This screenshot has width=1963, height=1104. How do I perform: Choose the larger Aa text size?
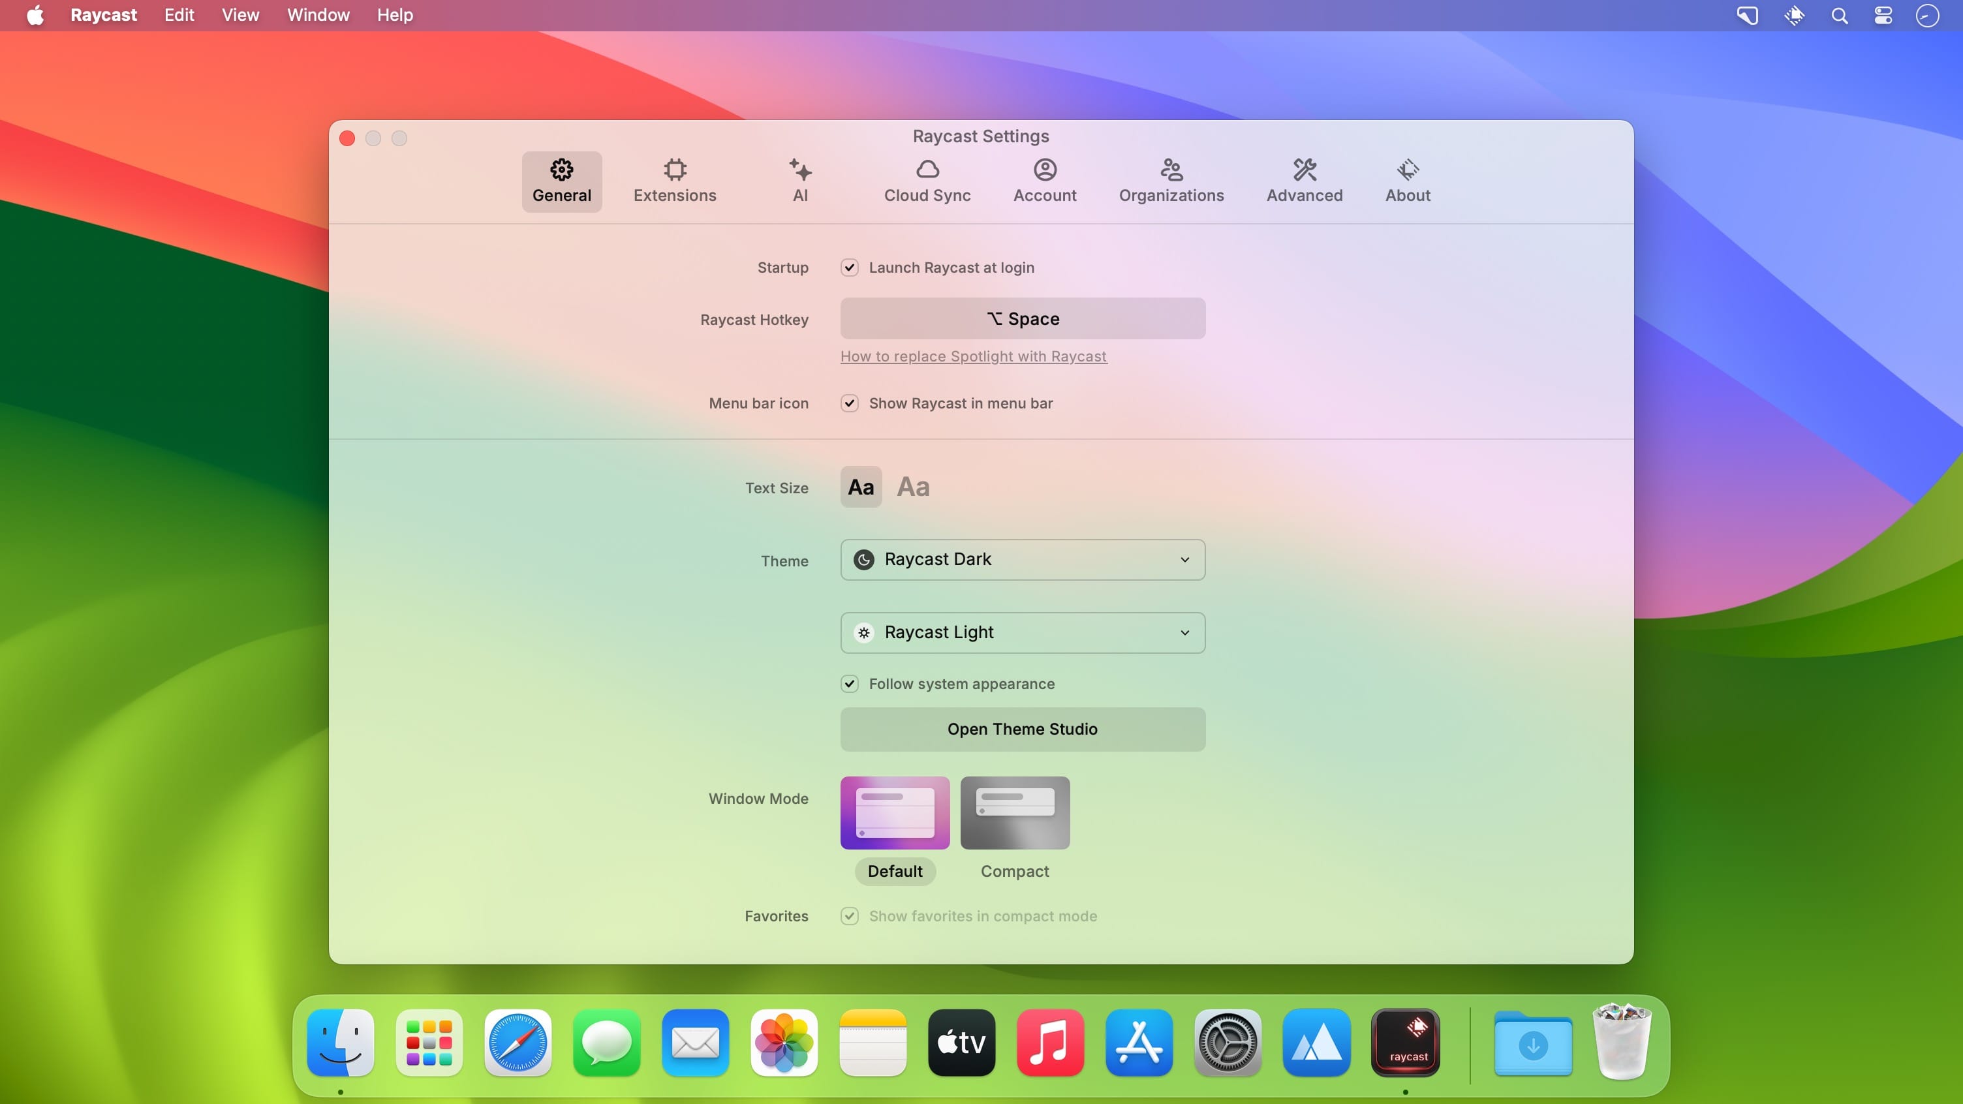click(913, 487)
